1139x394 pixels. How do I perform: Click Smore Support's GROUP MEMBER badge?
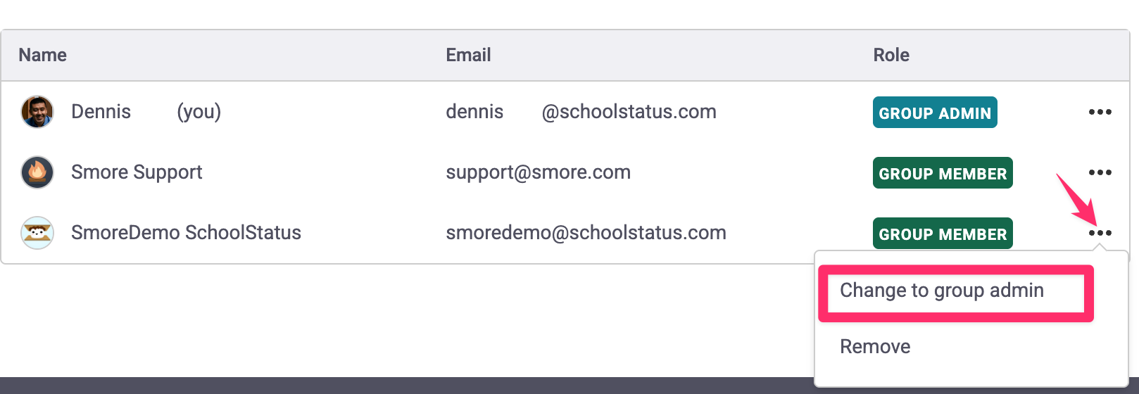[943, 173]
